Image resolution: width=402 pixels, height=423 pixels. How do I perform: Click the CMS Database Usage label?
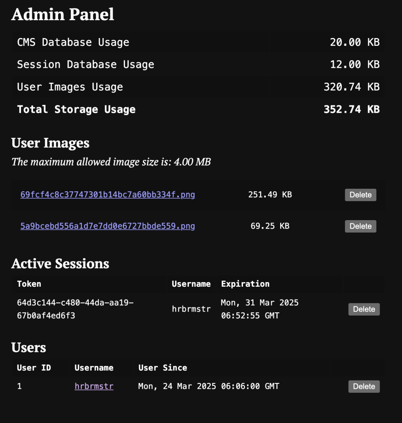[x=73, y=42]
